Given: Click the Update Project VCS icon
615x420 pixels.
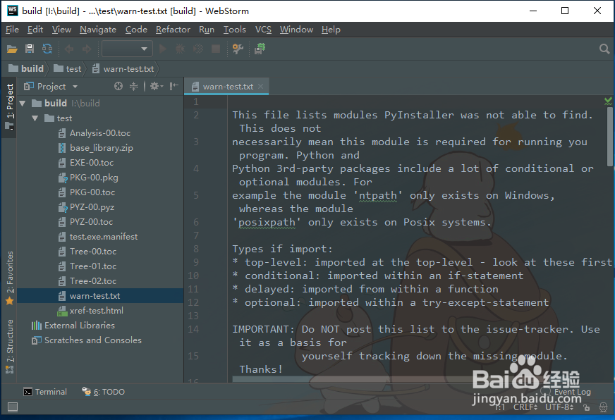Looking at the screenshot, I should point(260,49).
